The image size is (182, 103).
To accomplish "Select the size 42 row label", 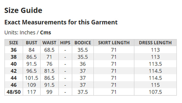I will (x=14, y=71).
